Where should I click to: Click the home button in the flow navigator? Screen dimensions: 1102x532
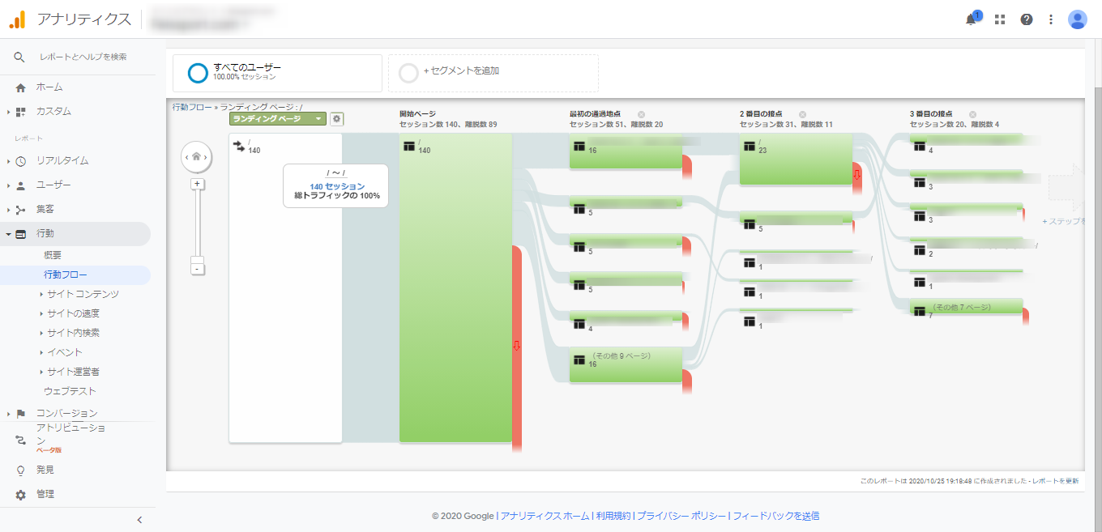(196, 156)
